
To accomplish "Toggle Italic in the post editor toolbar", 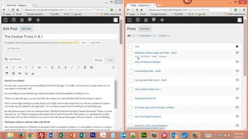I will tap(13, 68).
